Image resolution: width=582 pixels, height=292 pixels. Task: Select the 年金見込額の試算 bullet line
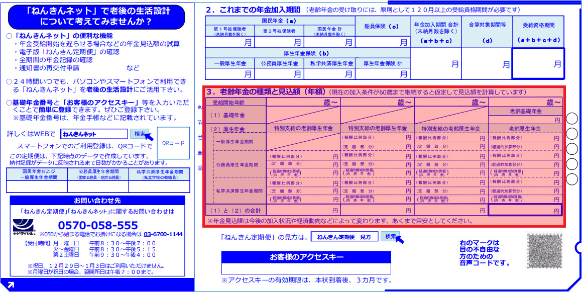click(96, 44)
